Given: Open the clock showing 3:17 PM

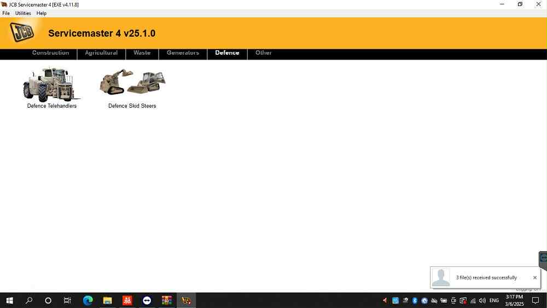Looking at the screenshot, I should coord(514,300).
